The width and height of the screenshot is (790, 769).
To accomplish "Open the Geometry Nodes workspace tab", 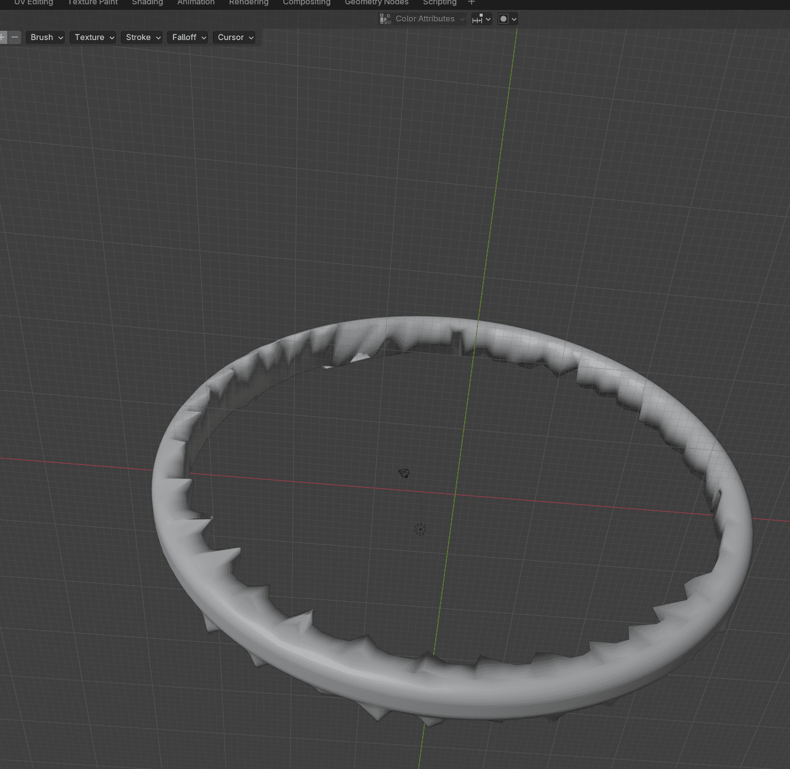I will [376, 3].
